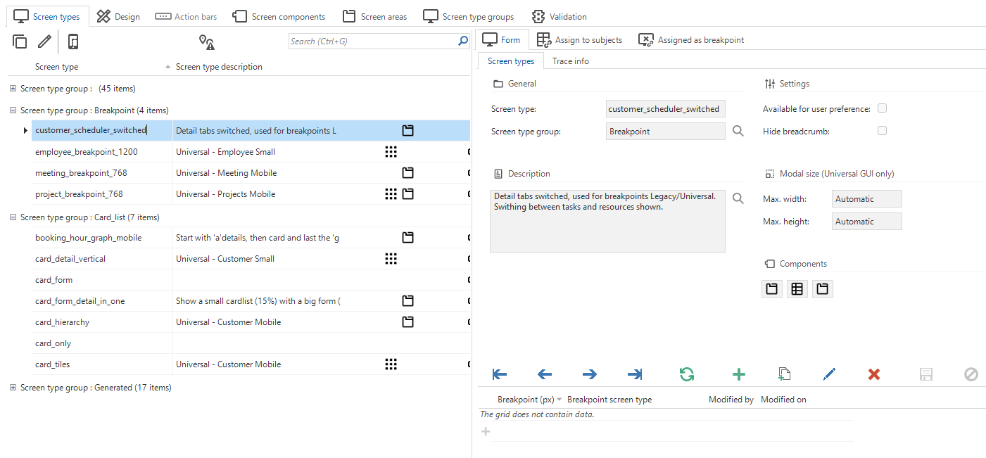Open the Assign to subjects tab
The width and height of the screenshot is (986, 458).
(580, 40)
